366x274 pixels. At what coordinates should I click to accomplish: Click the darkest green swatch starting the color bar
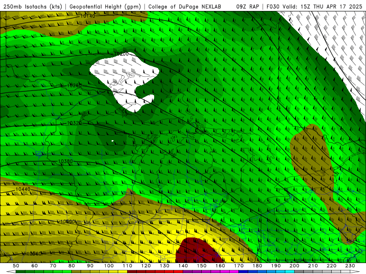pyautogui.click(x=21, y=272)
